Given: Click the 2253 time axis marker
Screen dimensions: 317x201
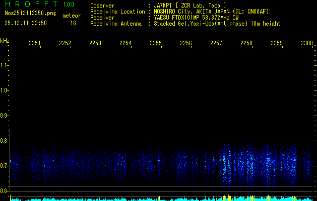Looking at the screenshot, I should point(95,44).
